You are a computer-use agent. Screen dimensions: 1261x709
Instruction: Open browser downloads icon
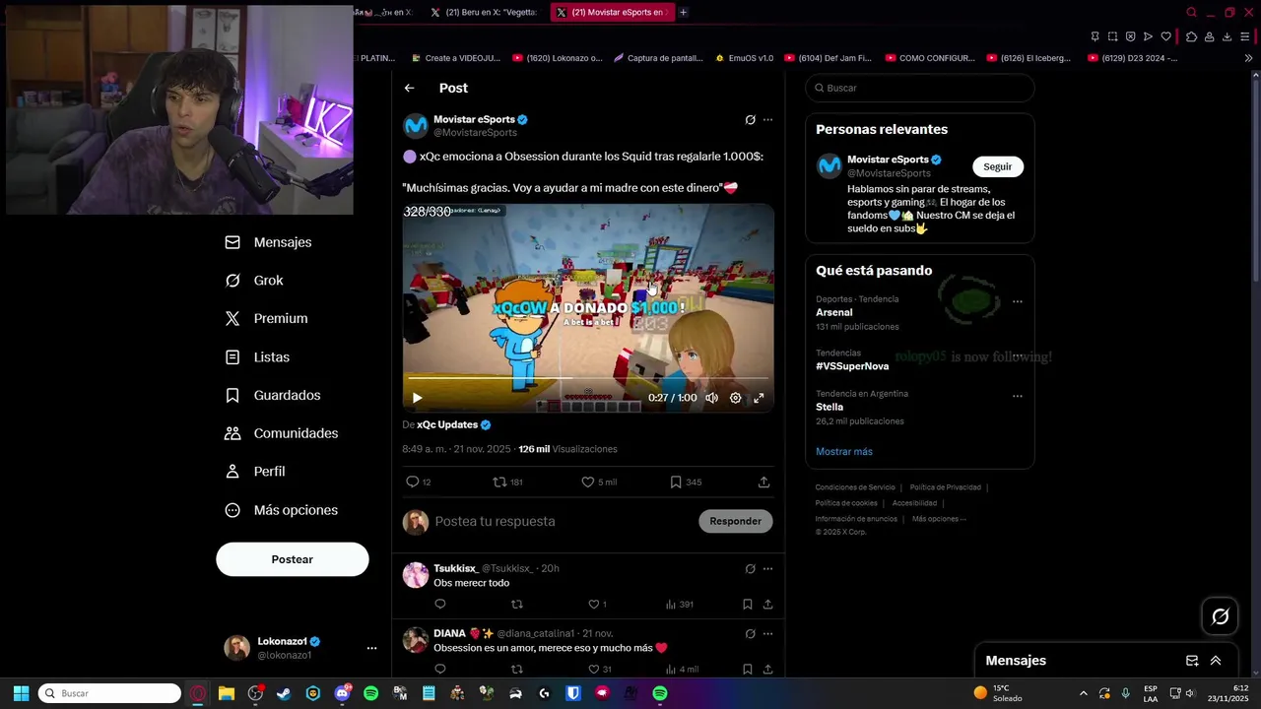pyautogui.click(x=1228, y=36)
